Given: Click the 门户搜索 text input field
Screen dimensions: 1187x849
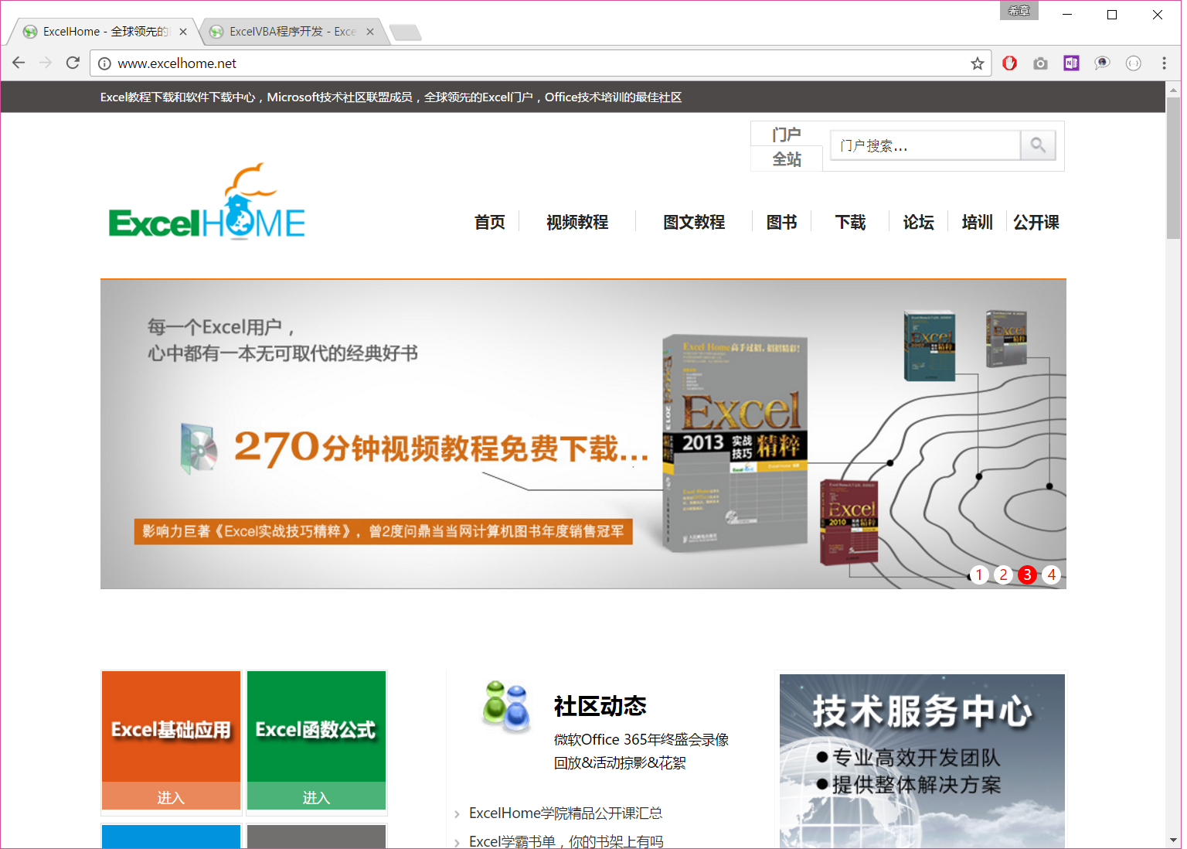Looking at the screenshot, I should [924, 145].
